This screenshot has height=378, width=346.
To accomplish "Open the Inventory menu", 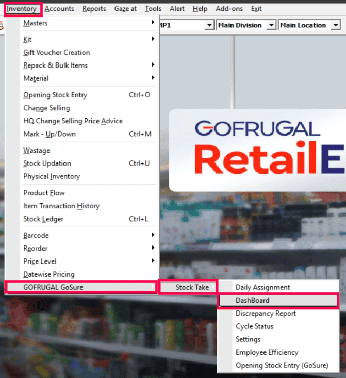I will click(22, 9).
